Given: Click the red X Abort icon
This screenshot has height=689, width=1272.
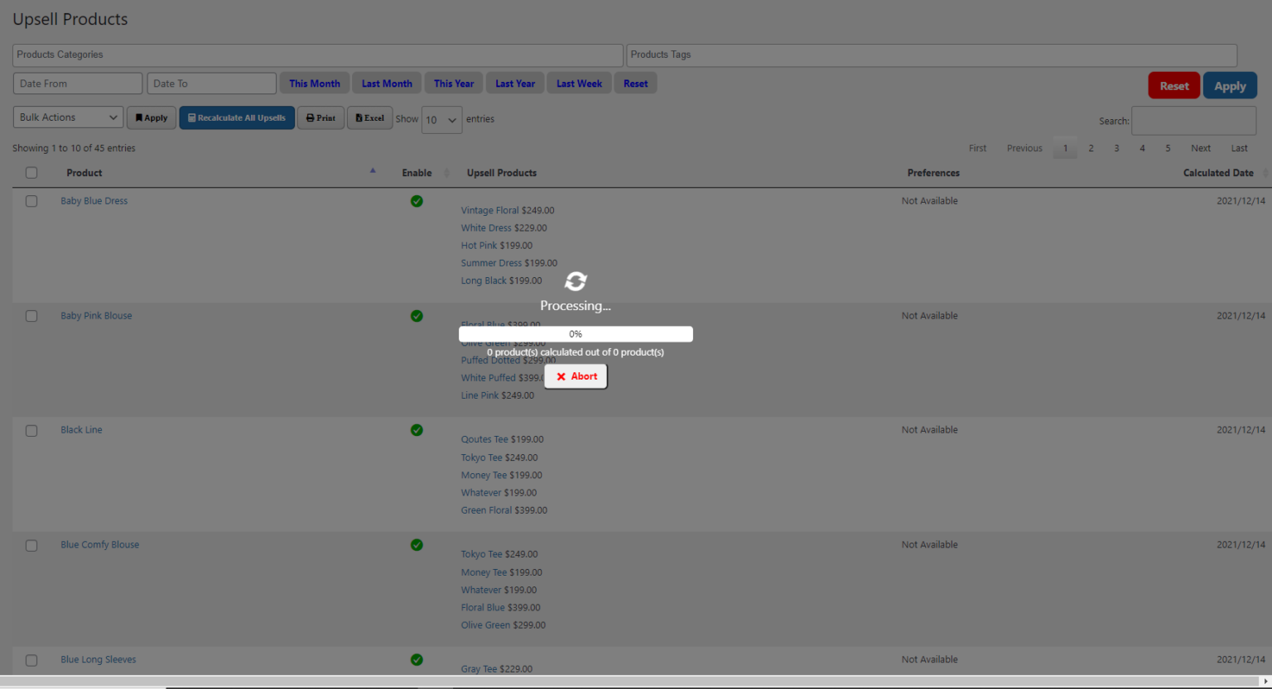Looking at the screenshot, I should click(562, 376).
